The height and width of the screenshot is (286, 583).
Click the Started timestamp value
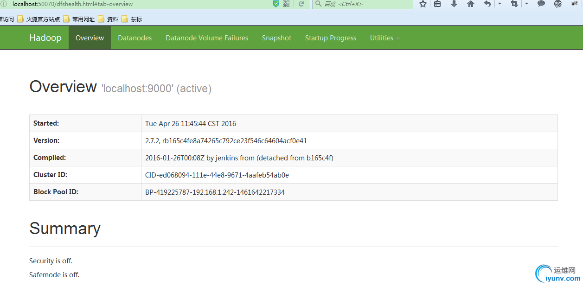(191, 124)
